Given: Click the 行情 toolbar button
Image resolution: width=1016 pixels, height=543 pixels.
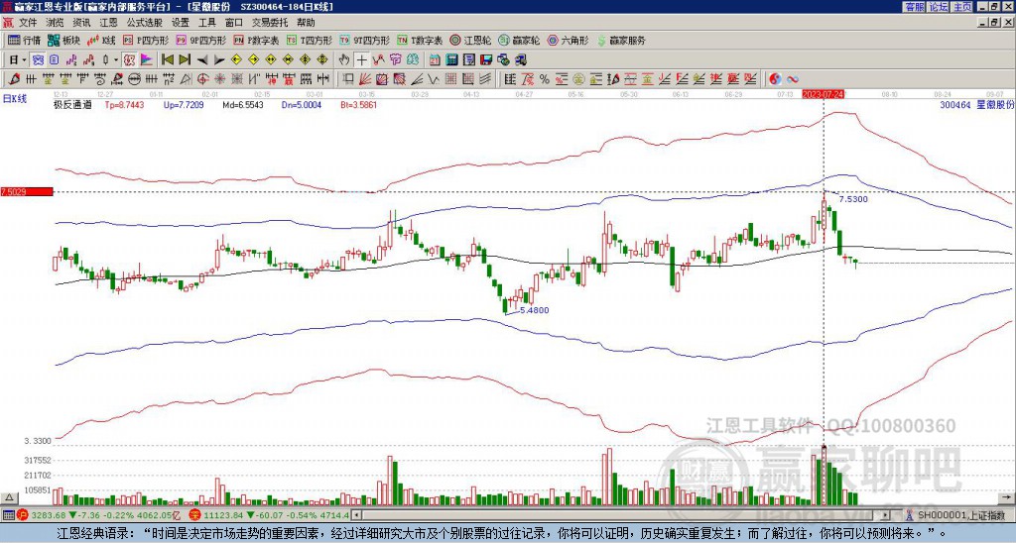Looking at the screenshot, I should coord(25,40).
